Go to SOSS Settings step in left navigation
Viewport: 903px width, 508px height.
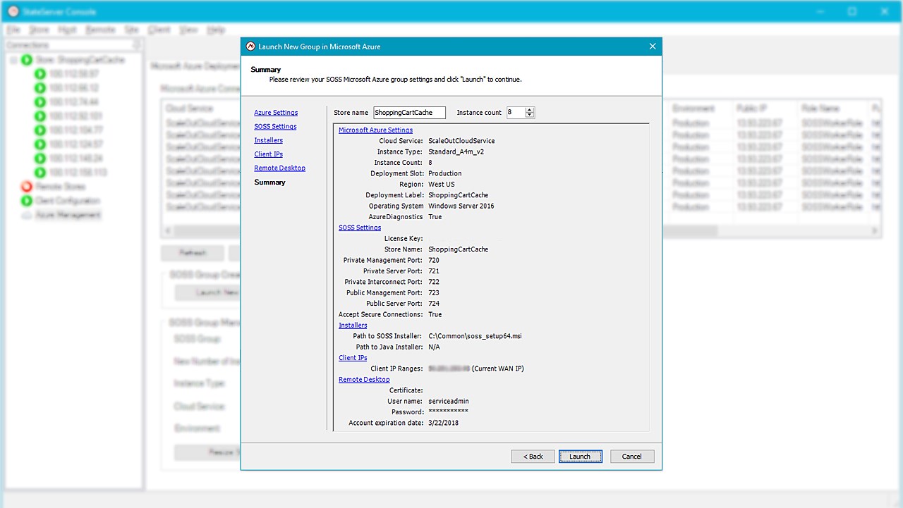click(275, 127)
